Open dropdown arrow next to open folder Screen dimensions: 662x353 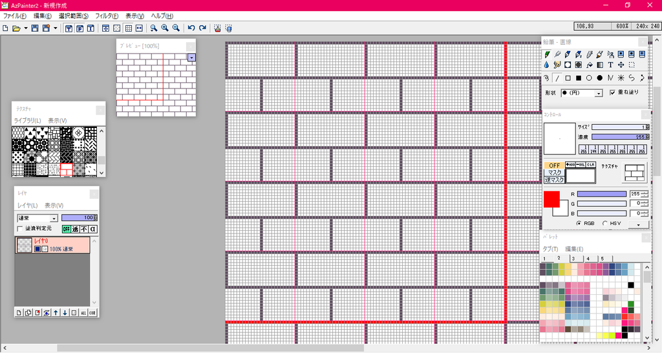(25, 28)
